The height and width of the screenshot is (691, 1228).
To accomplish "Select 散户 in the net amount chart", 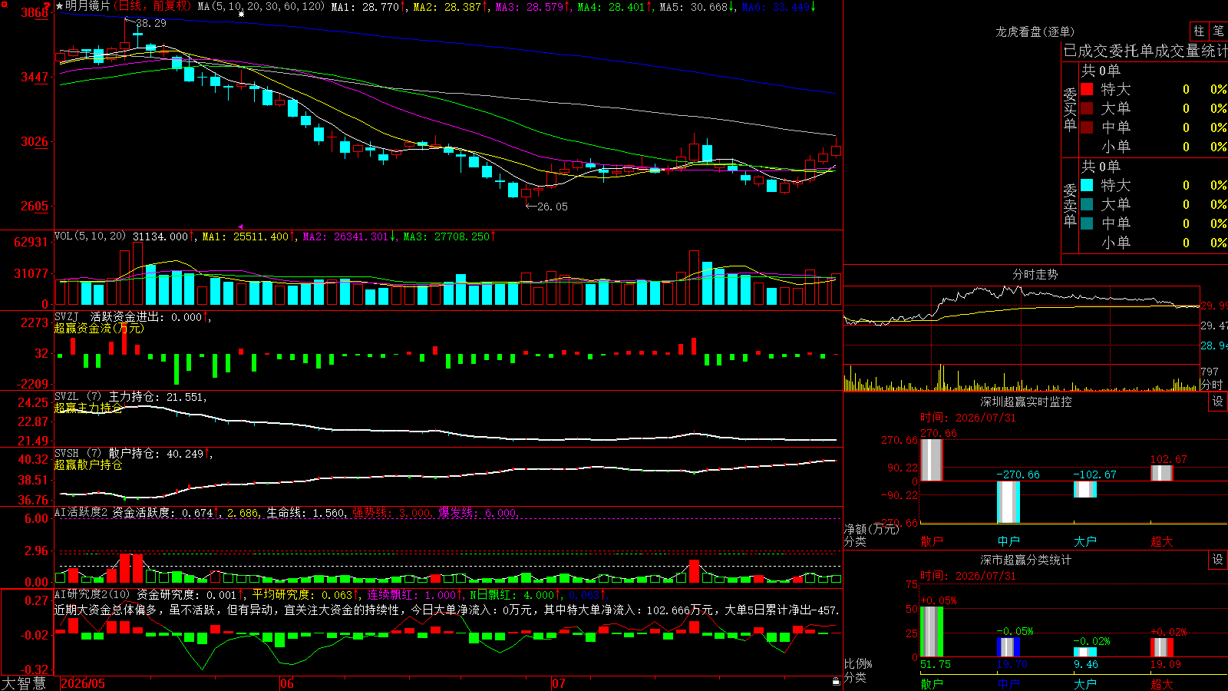I will (932, 541).
